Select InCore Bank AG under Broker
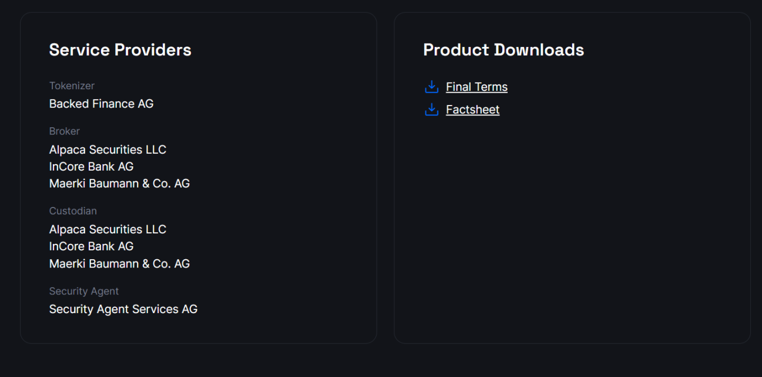This screenshot has height=377, width=762. (91, 167)
